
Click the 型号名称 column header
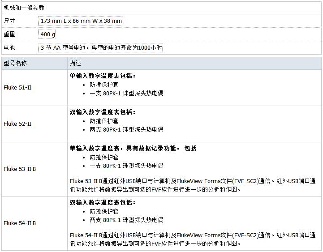point(15,63)
